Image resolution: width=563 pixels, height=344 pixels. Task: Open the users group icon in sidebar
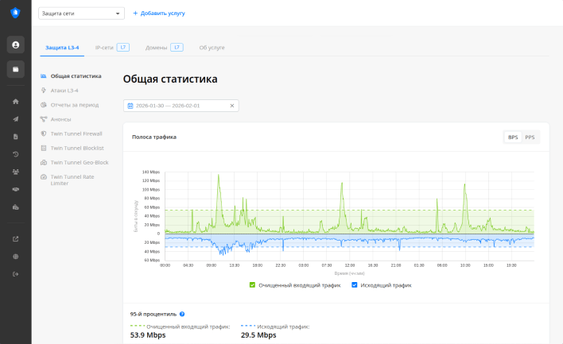(x=16, y=172)
